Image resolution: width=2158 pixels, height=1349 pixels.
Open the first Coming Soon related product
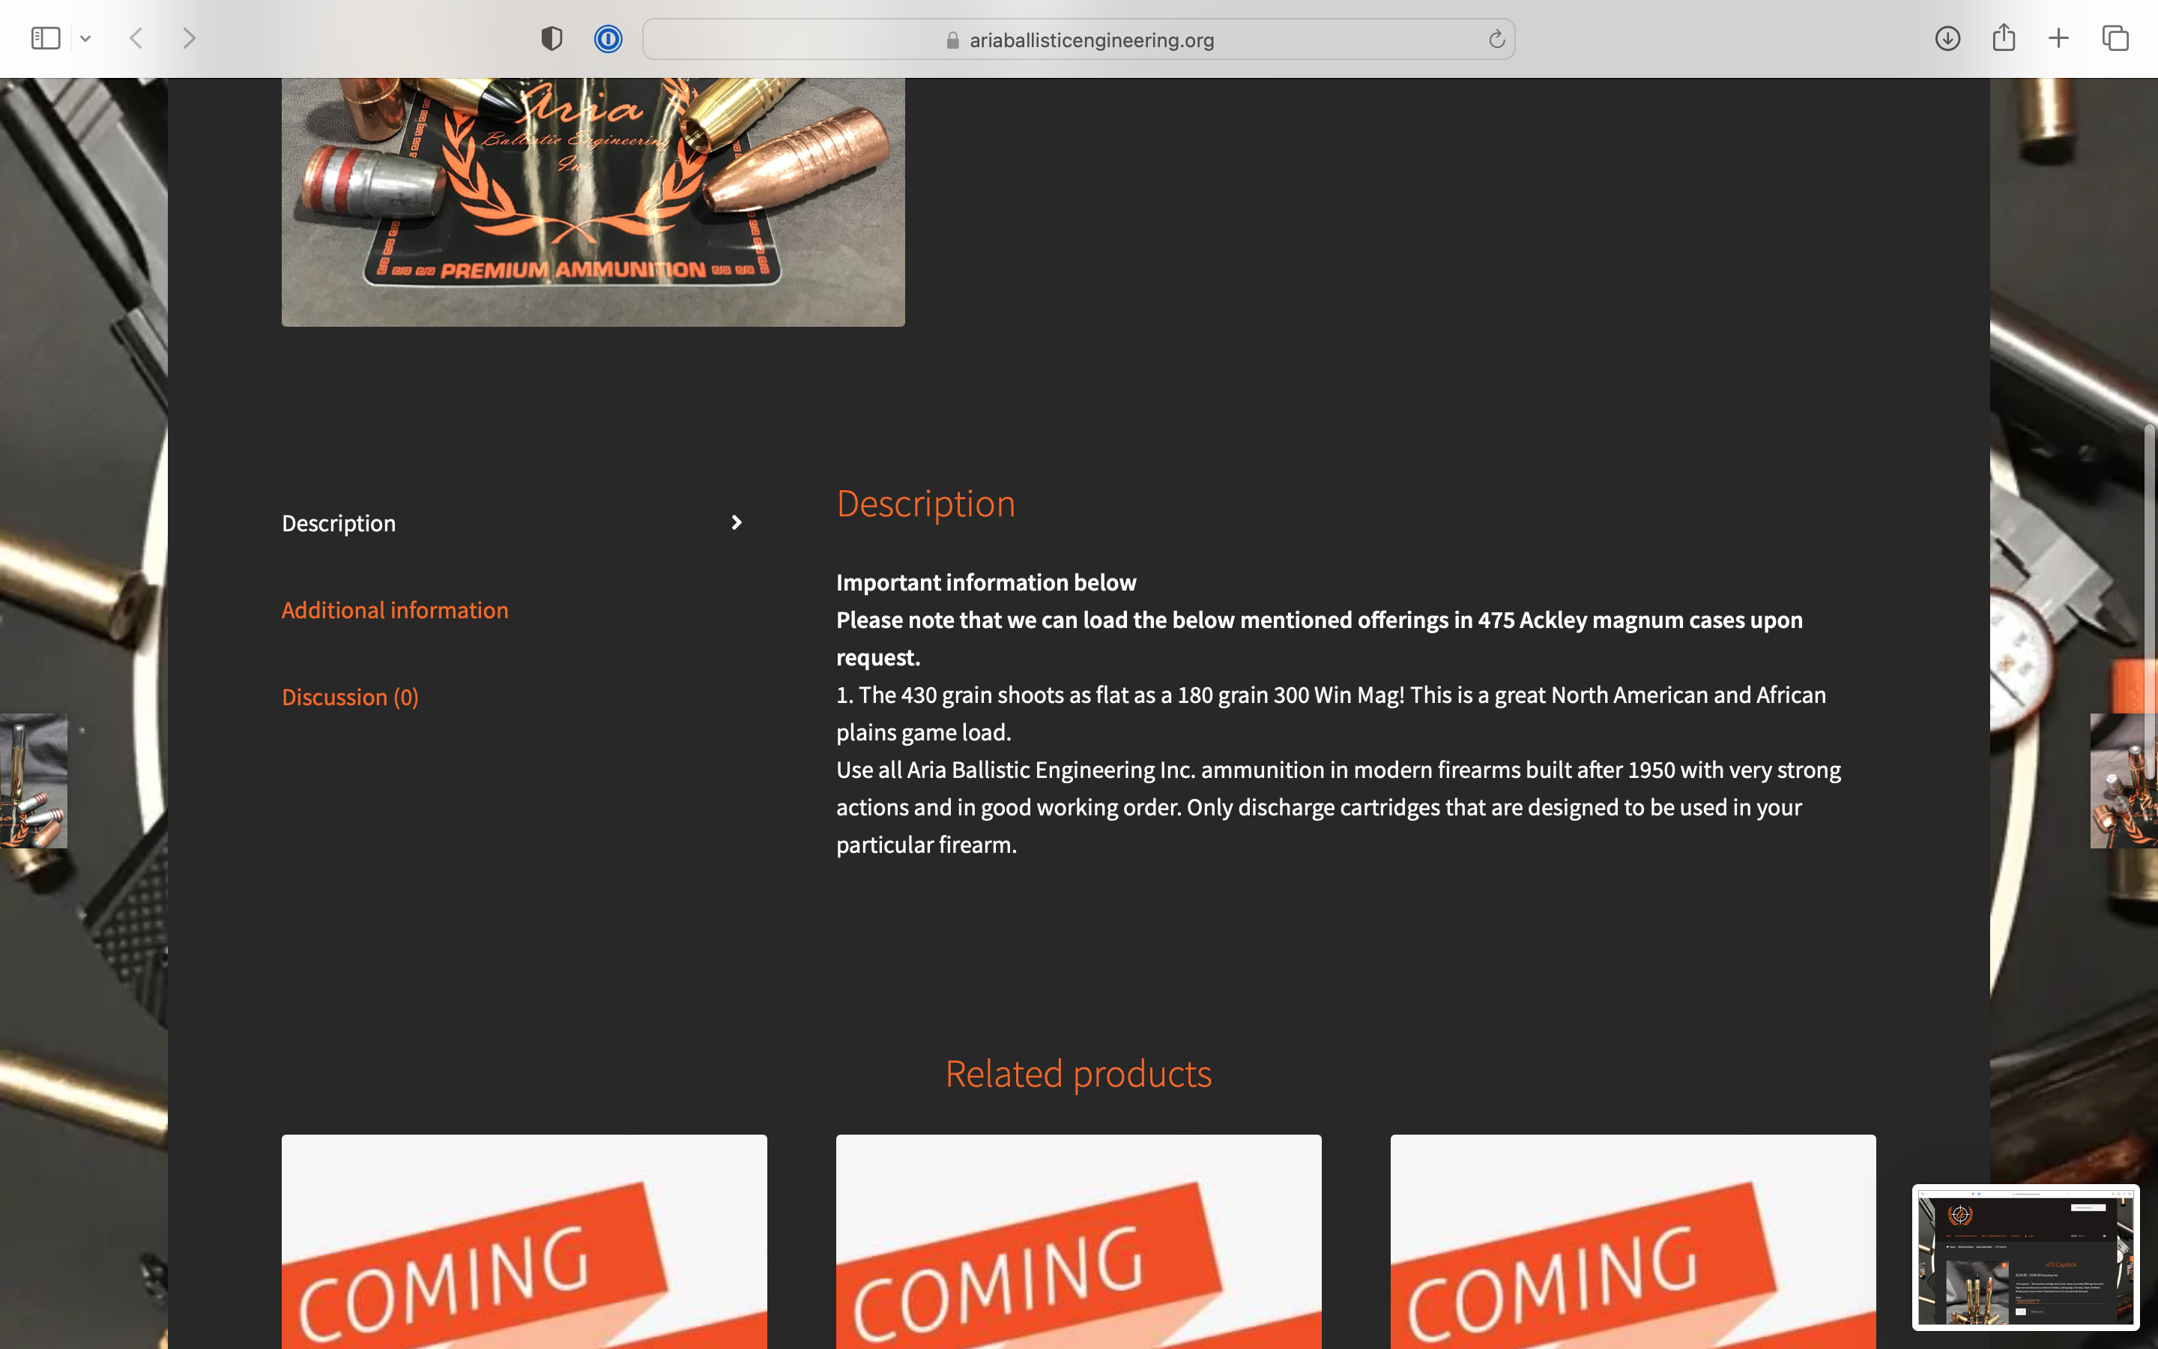pos(525,1242)
